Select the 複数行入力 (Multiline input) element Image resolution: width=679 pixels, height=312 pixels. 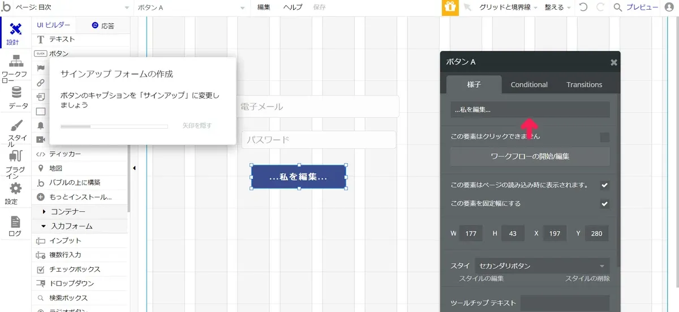click(80, 255)
